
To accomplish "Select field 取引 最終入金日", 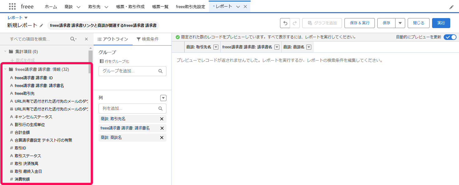I will click(x=28, y=171).
